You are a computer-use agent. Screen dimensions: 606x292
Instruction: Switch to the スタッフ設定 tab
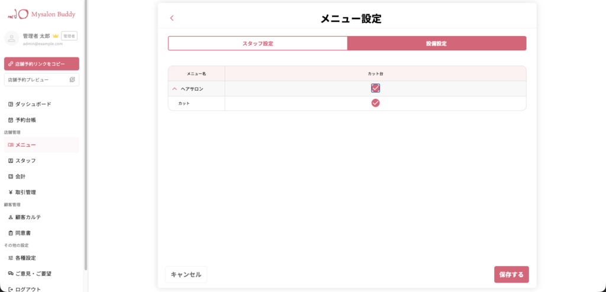pos(257,43)
